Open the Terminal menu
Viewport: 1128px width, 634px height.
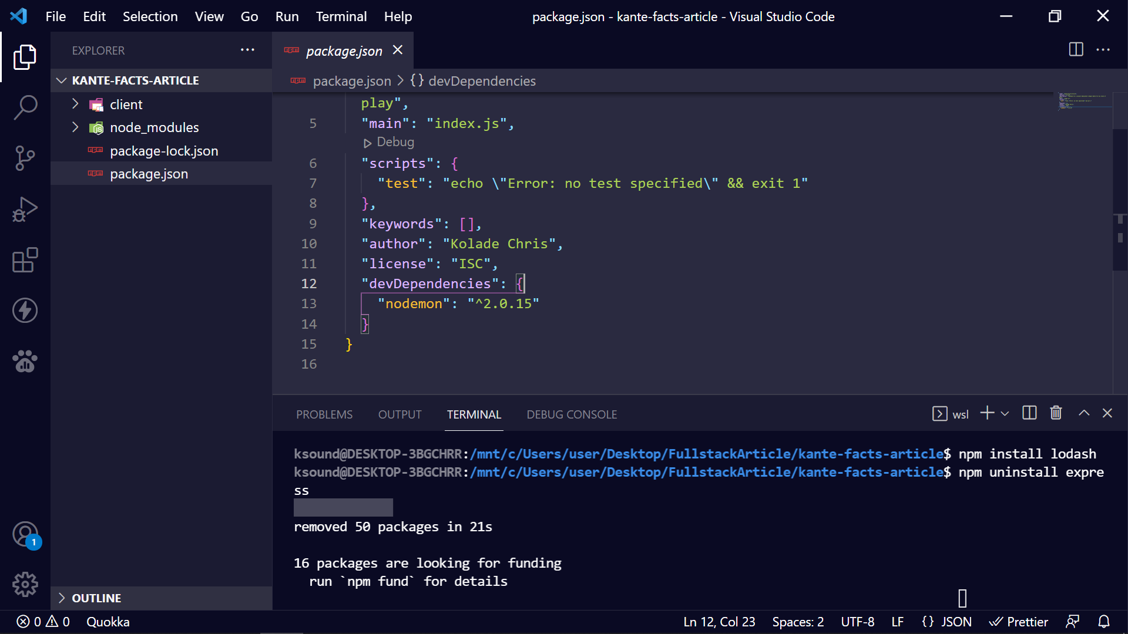[x=341, y=16]
